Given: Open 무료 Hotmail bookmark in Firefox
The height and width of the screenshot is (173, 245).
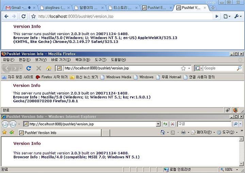Looking at the screenshot, I should pos(169,77).
